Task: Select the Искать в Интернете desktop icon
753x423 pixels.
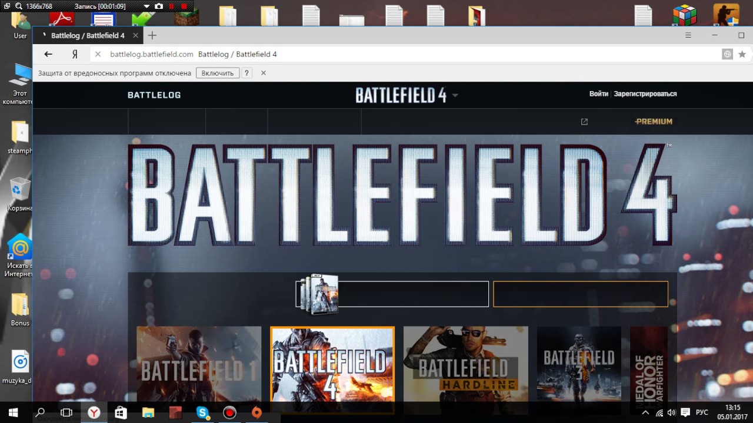Action: (x=19, y=255)
